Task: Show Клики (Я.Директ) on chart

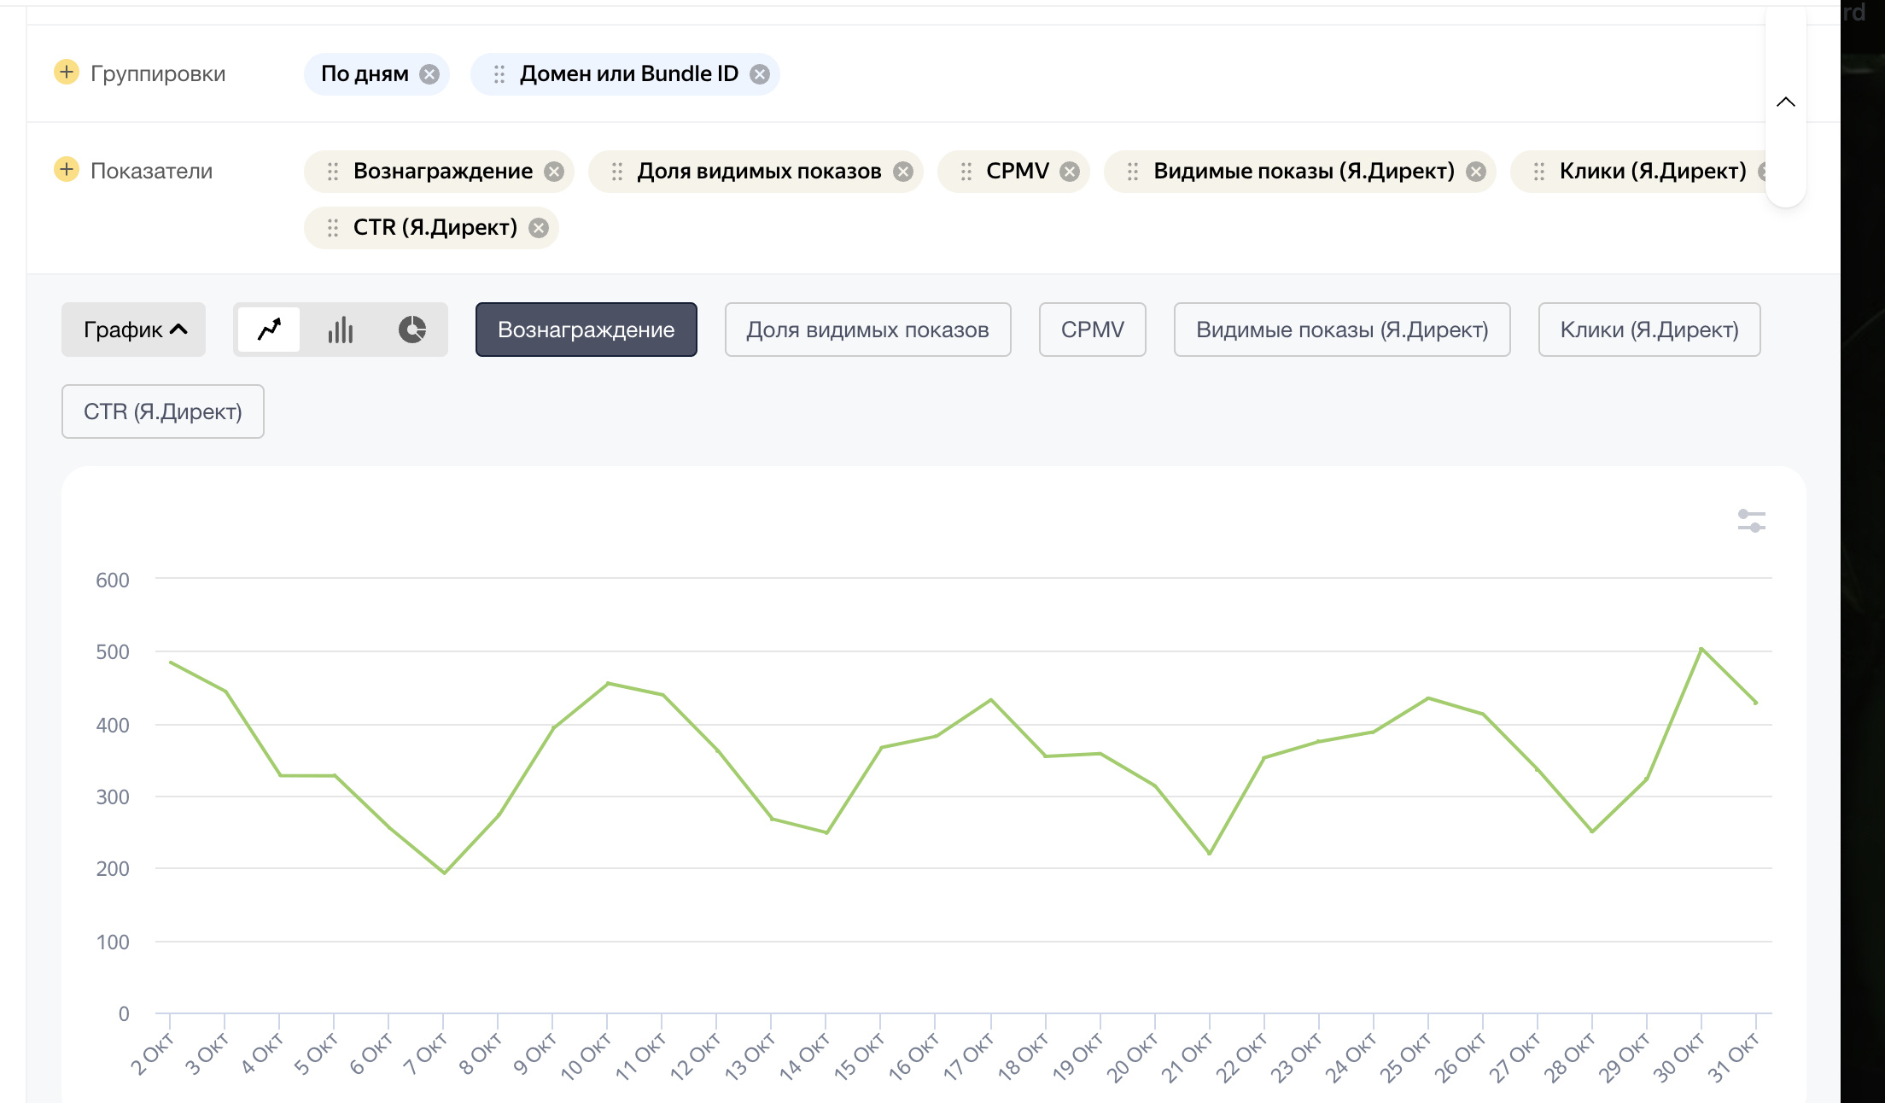Action: pyautogui.click(x=1649, y=330)
